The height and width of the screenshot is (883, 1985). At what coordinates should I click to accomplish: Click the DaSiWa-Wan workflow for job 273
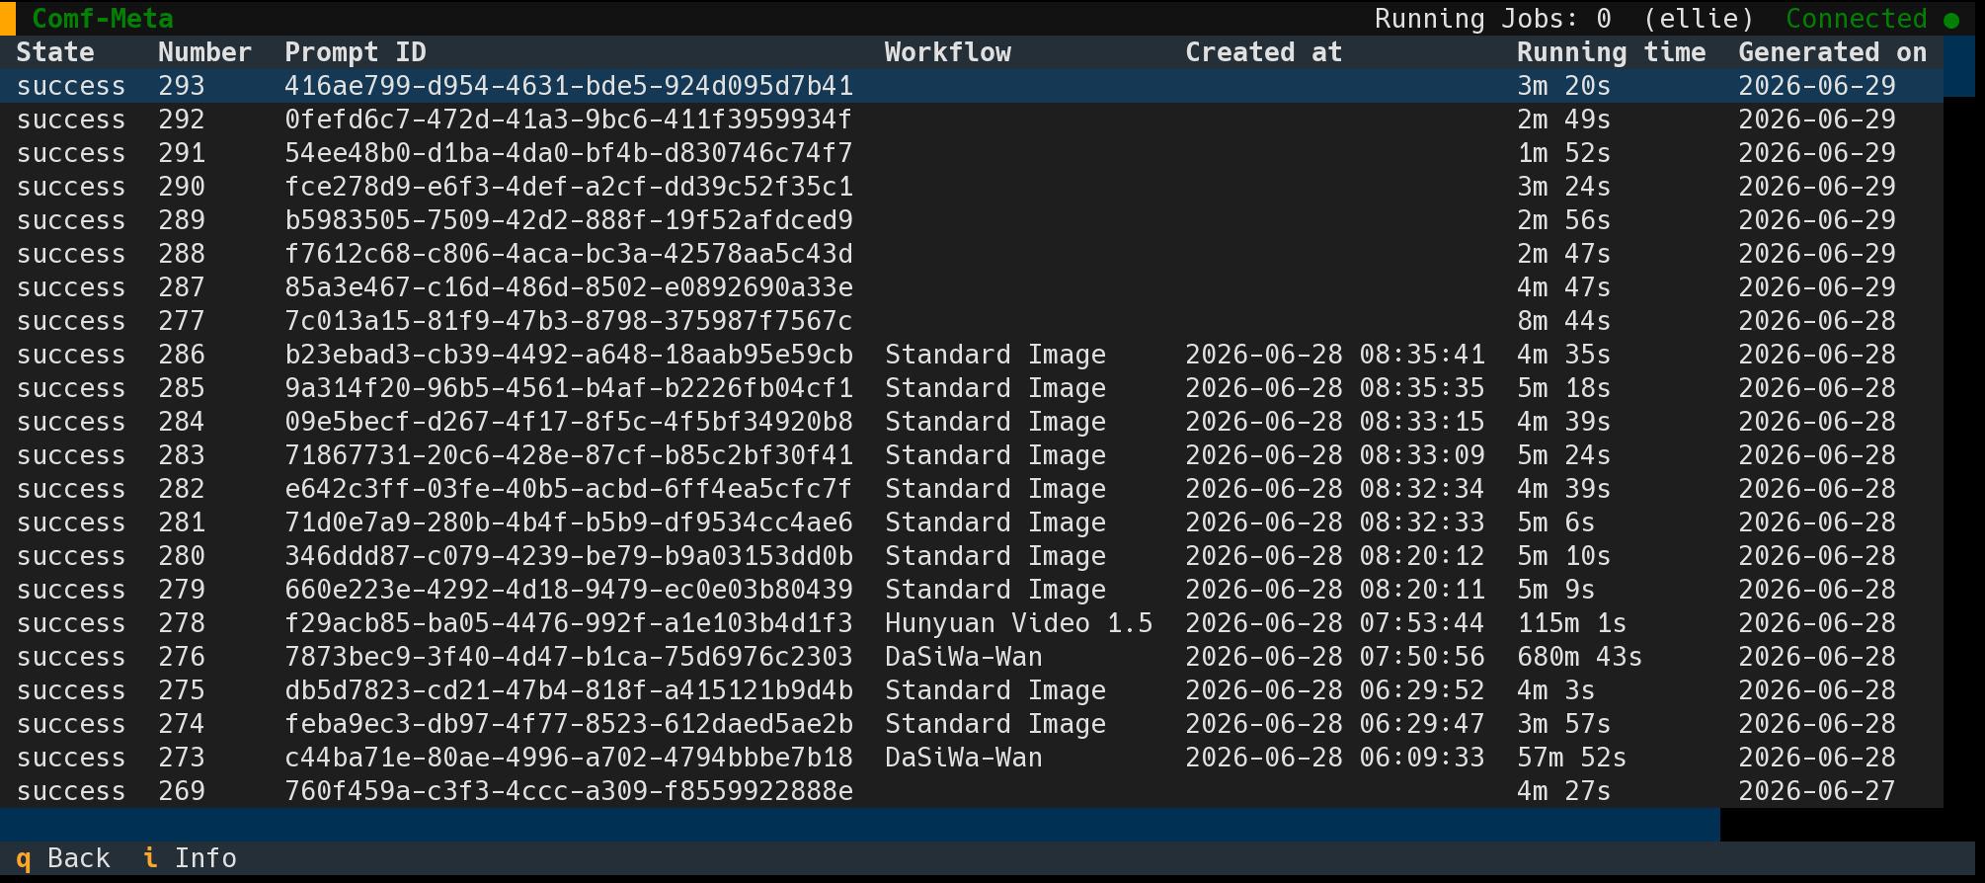click(964, 758)
